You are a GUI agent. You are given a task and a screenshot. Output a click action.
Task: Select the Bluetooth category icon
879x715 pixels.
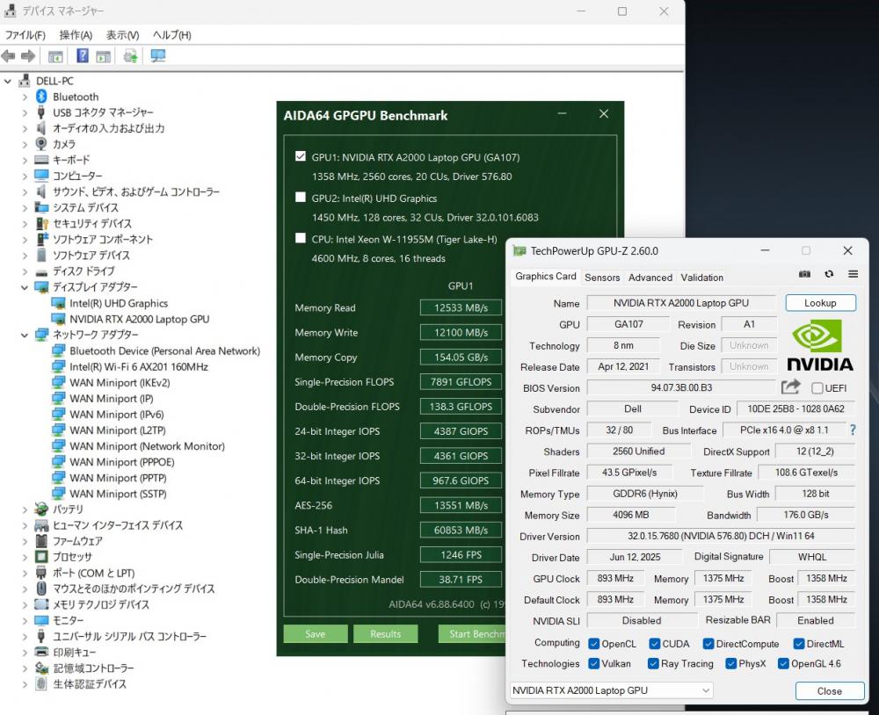pyautogui.click(x=41, y=97)
